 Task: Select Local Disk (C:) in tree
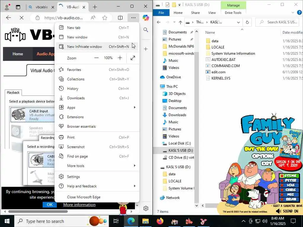point(180,143)
